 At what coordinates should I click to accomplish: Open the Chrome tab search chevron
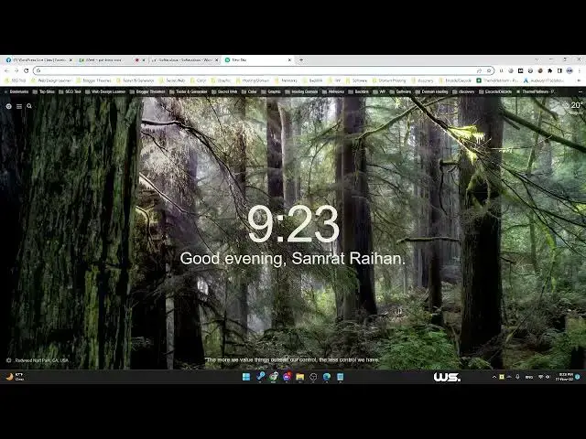tap(537, 59)
